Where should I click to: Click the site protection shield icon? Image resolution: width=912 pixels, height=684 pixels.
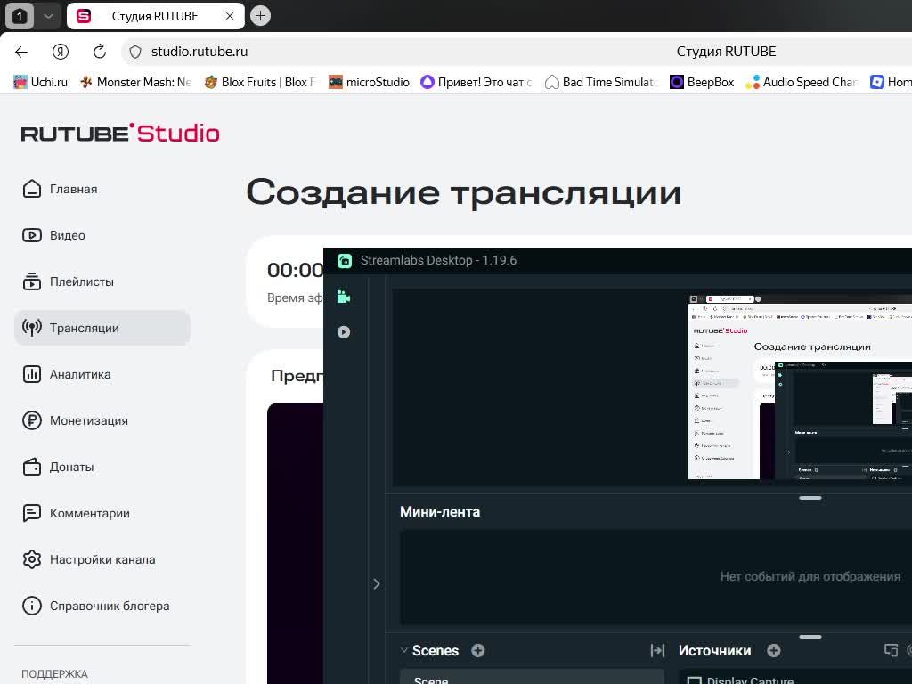point(135,52)
